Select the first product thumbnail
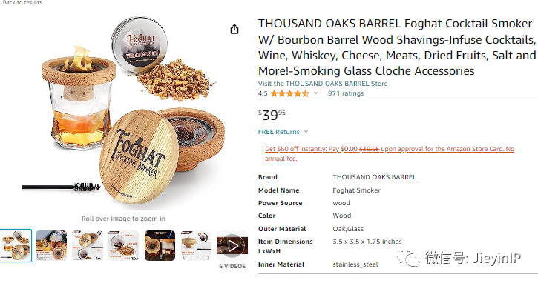The image size is (538, 283). pyautogui.click(x=16, y=246)
